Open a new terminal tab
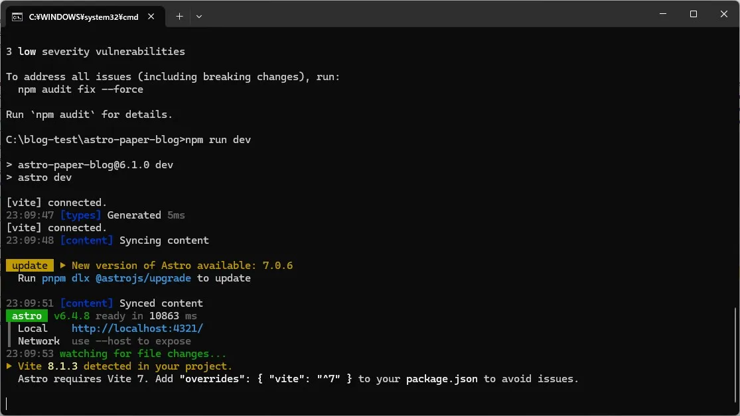 coord(179,17)
